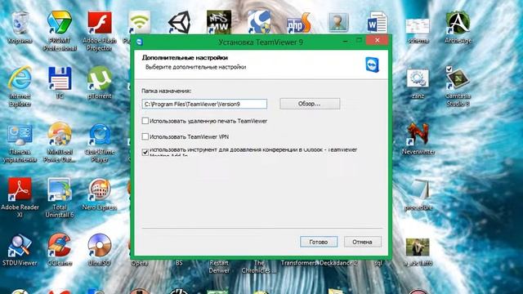Open QuickTime Player shortcut

100,135
